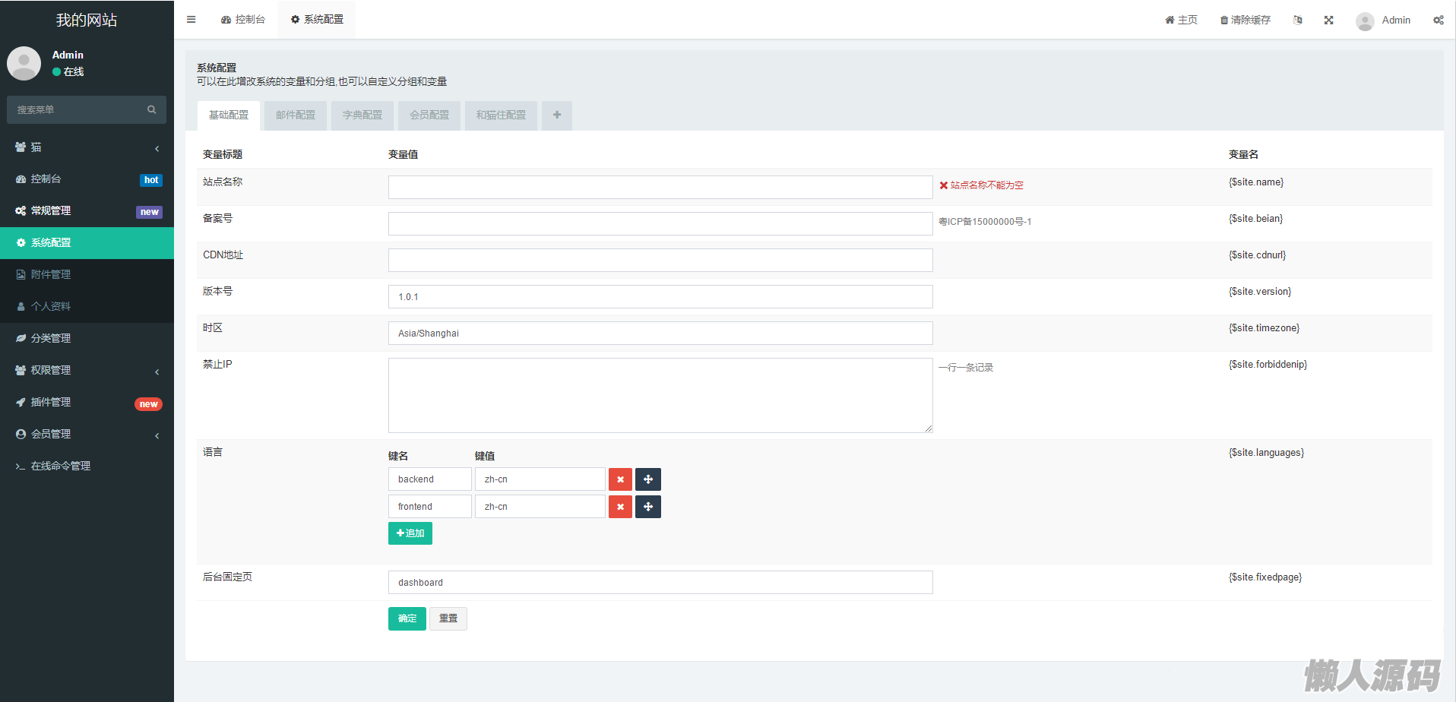Open 附件管理 in the sidebar
This screenshot has width=1456, height=702.
tap(51, 274)
